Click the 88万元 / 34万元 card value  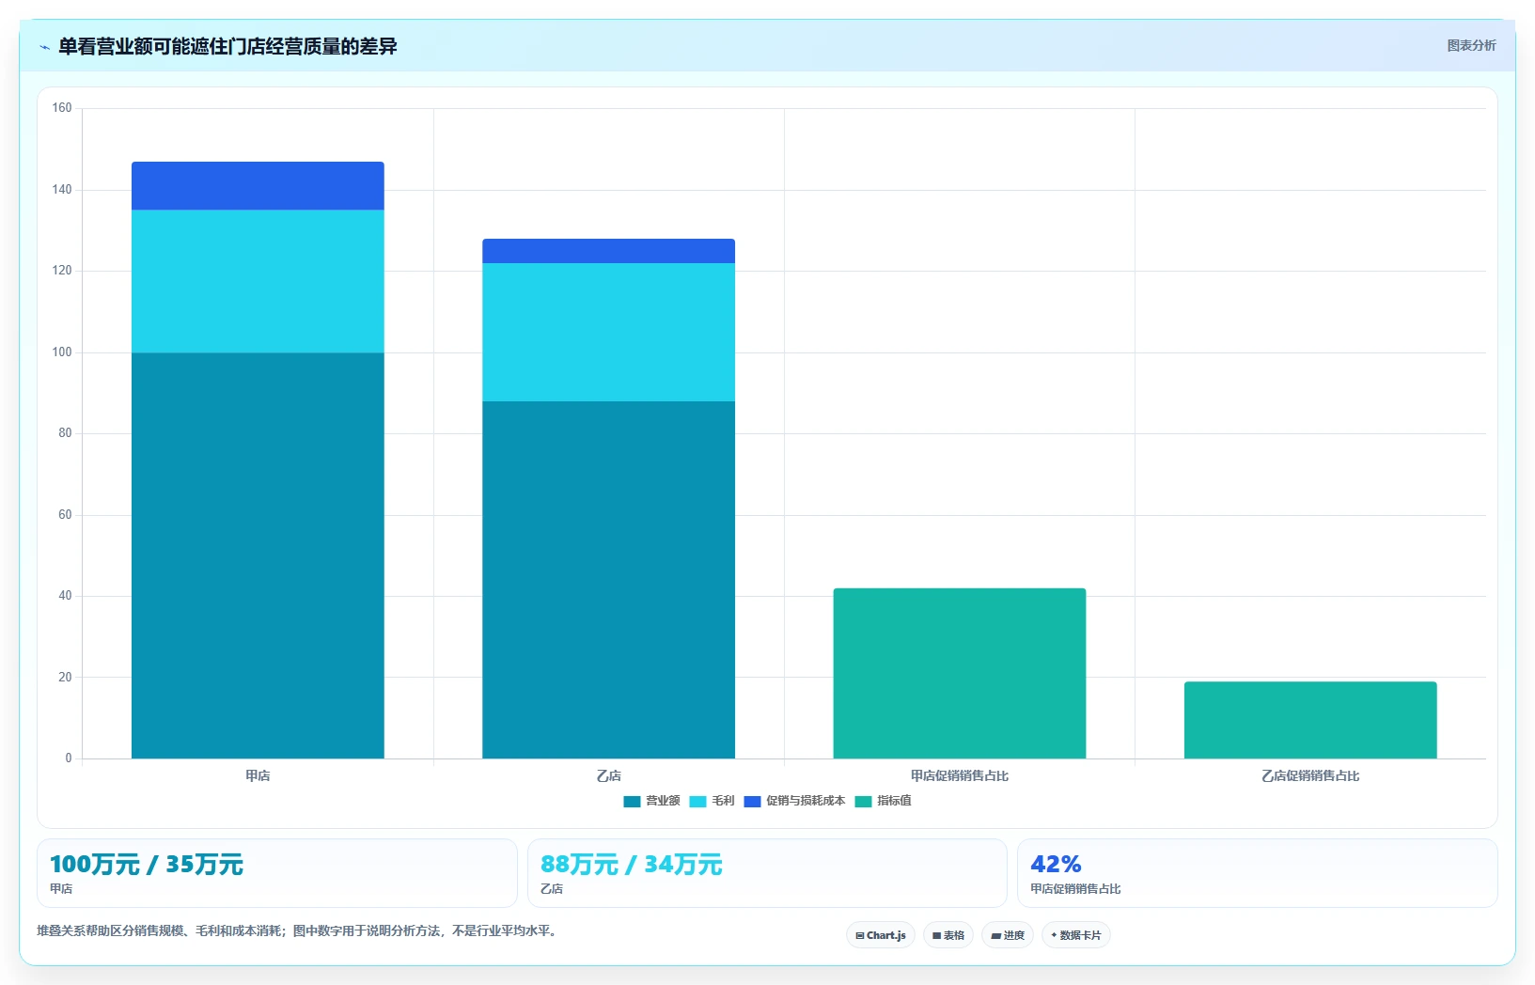coord(631,865)
